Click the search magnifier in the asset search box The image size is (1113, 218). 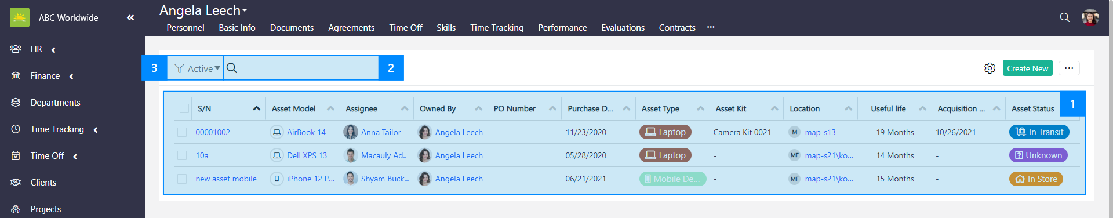coord(232,68)
